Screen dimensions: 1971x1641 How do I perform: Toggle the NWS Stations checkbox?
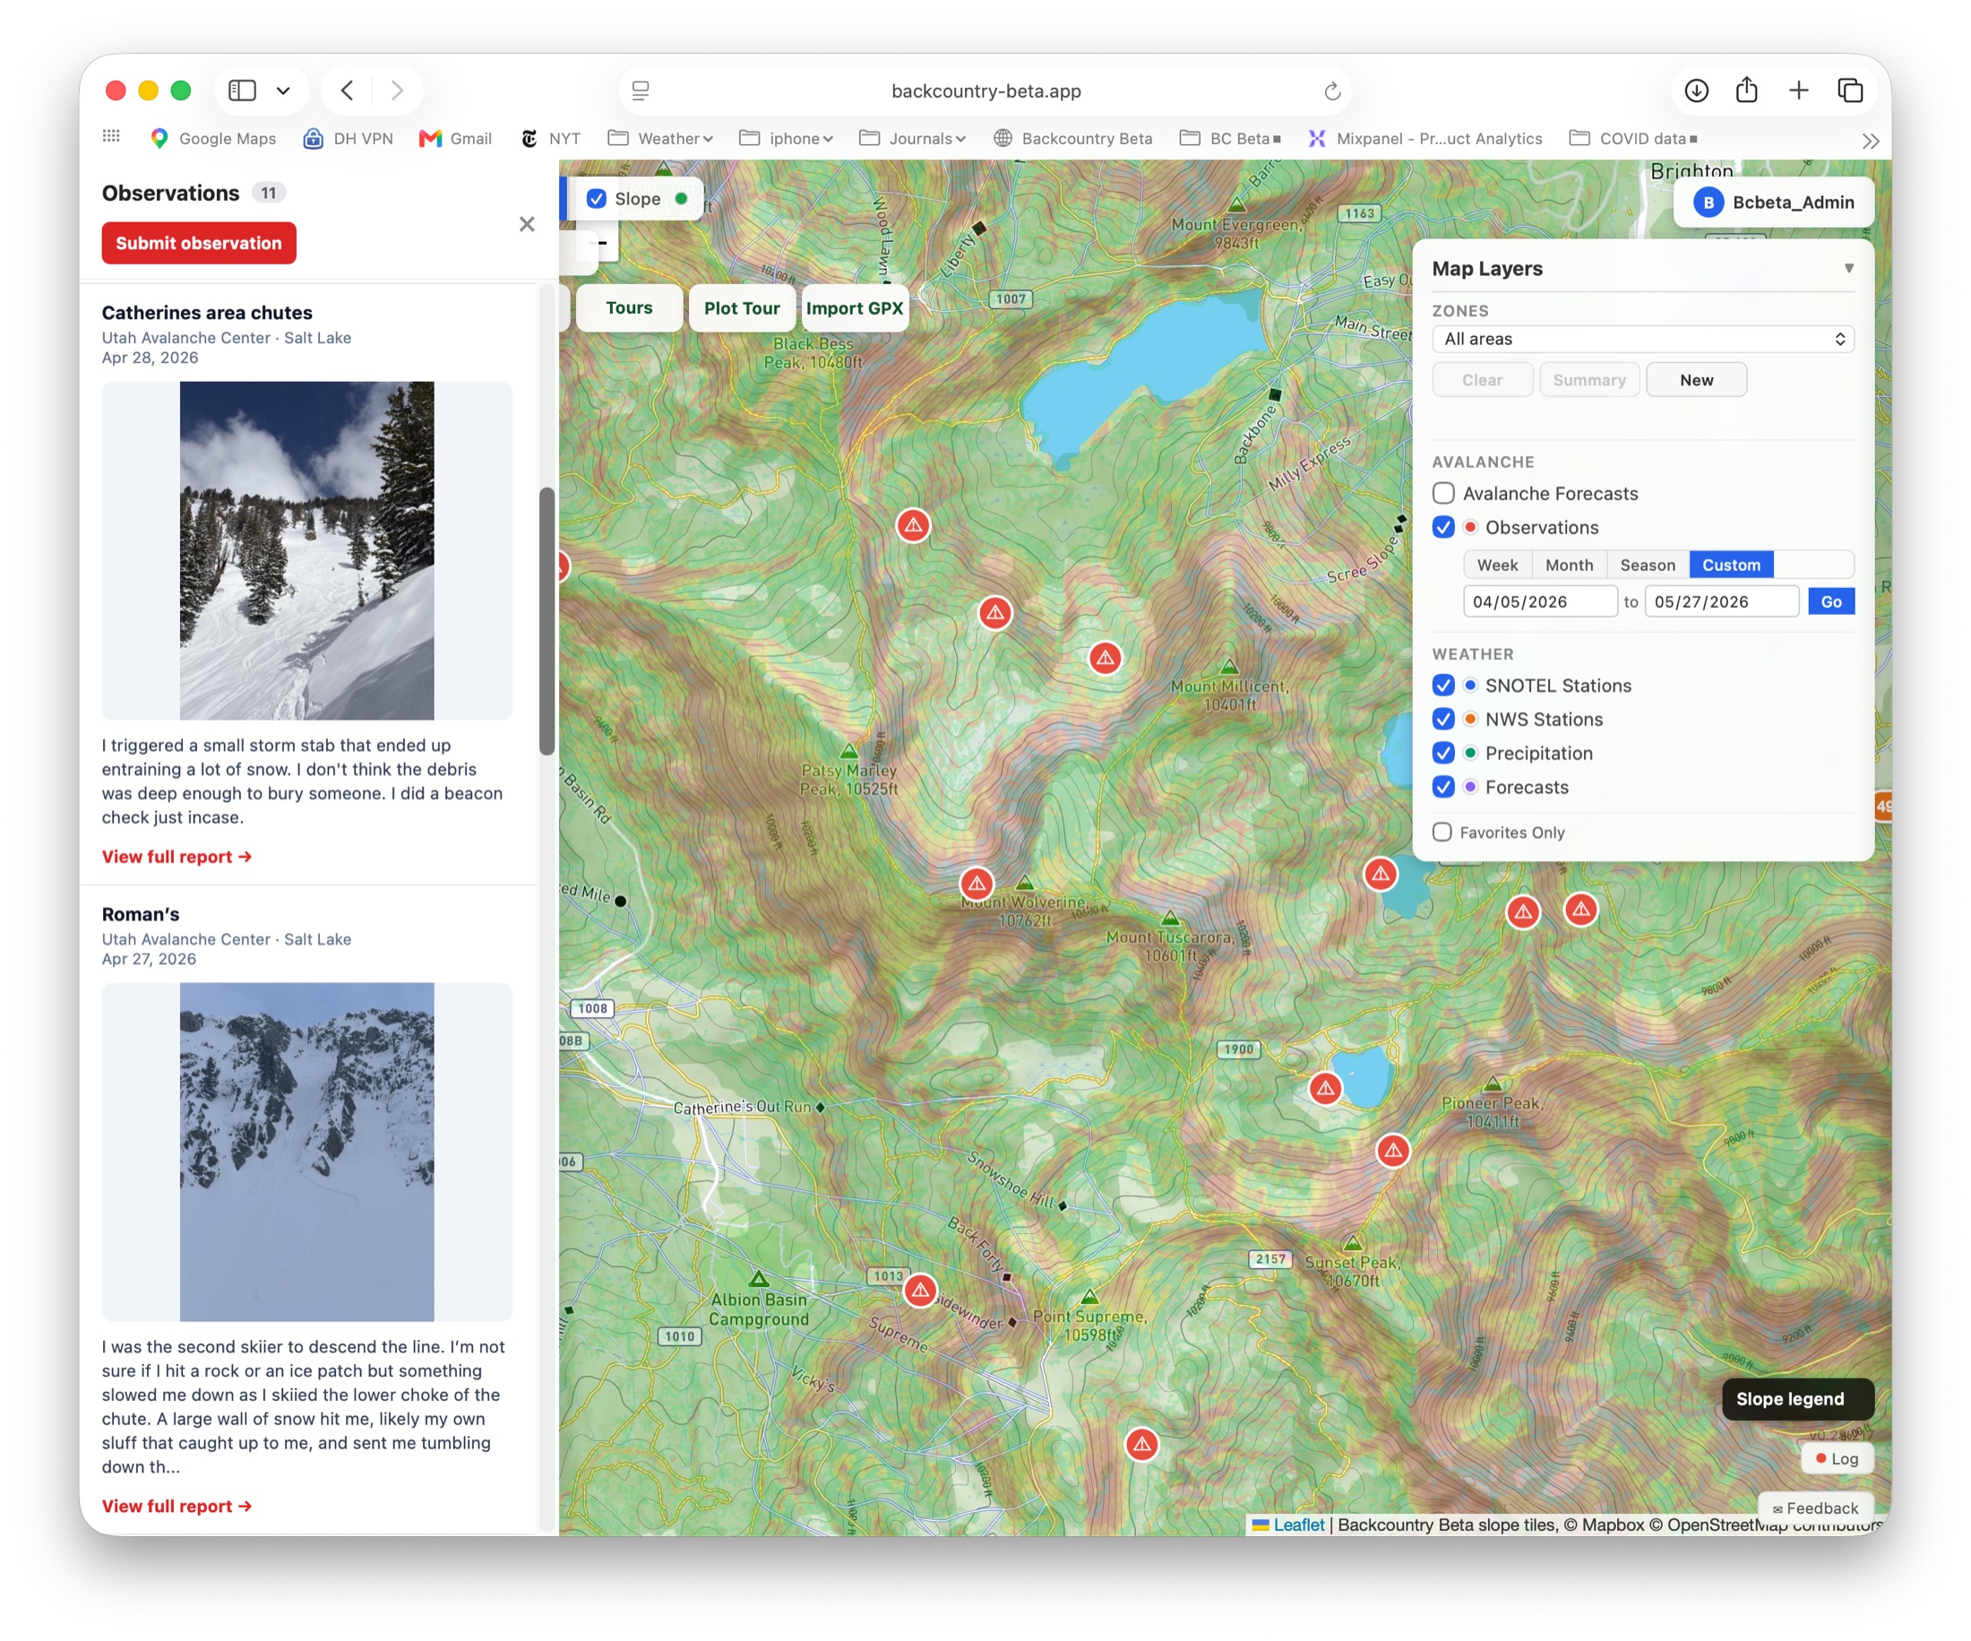(x=1443, y=718)
